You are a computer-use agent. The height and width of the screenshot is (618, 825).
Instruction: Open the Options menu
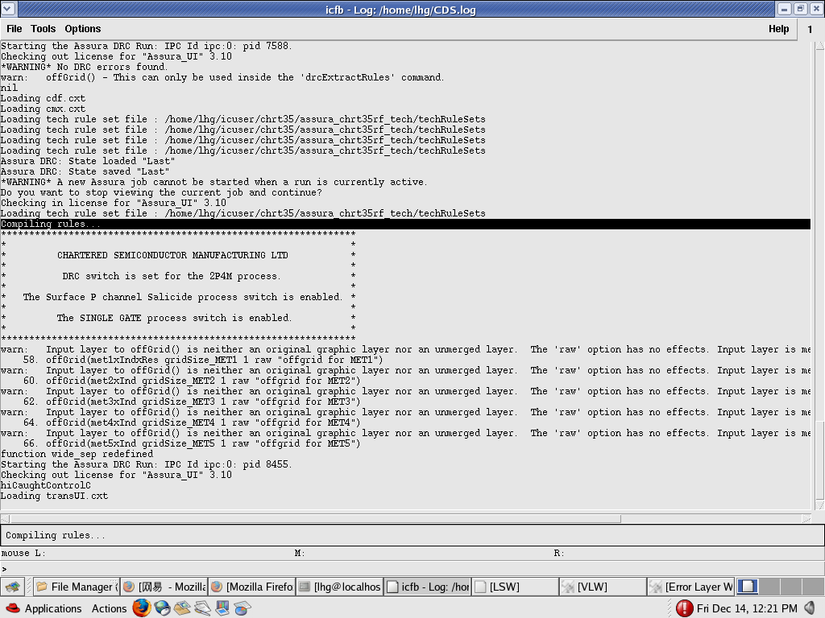click(83, 29)
